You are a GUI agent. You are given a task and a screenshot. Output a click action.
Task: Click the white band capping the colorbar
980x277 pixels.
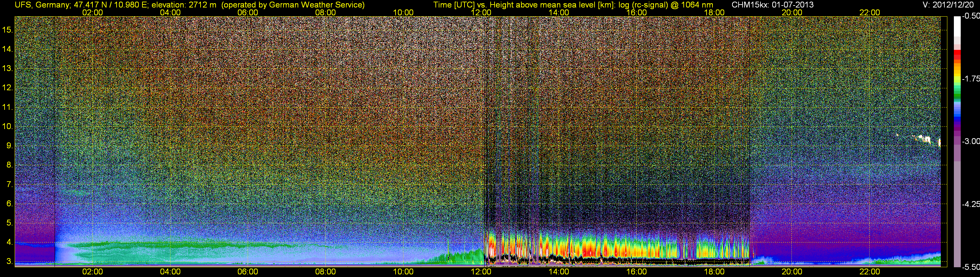[957, 27]
